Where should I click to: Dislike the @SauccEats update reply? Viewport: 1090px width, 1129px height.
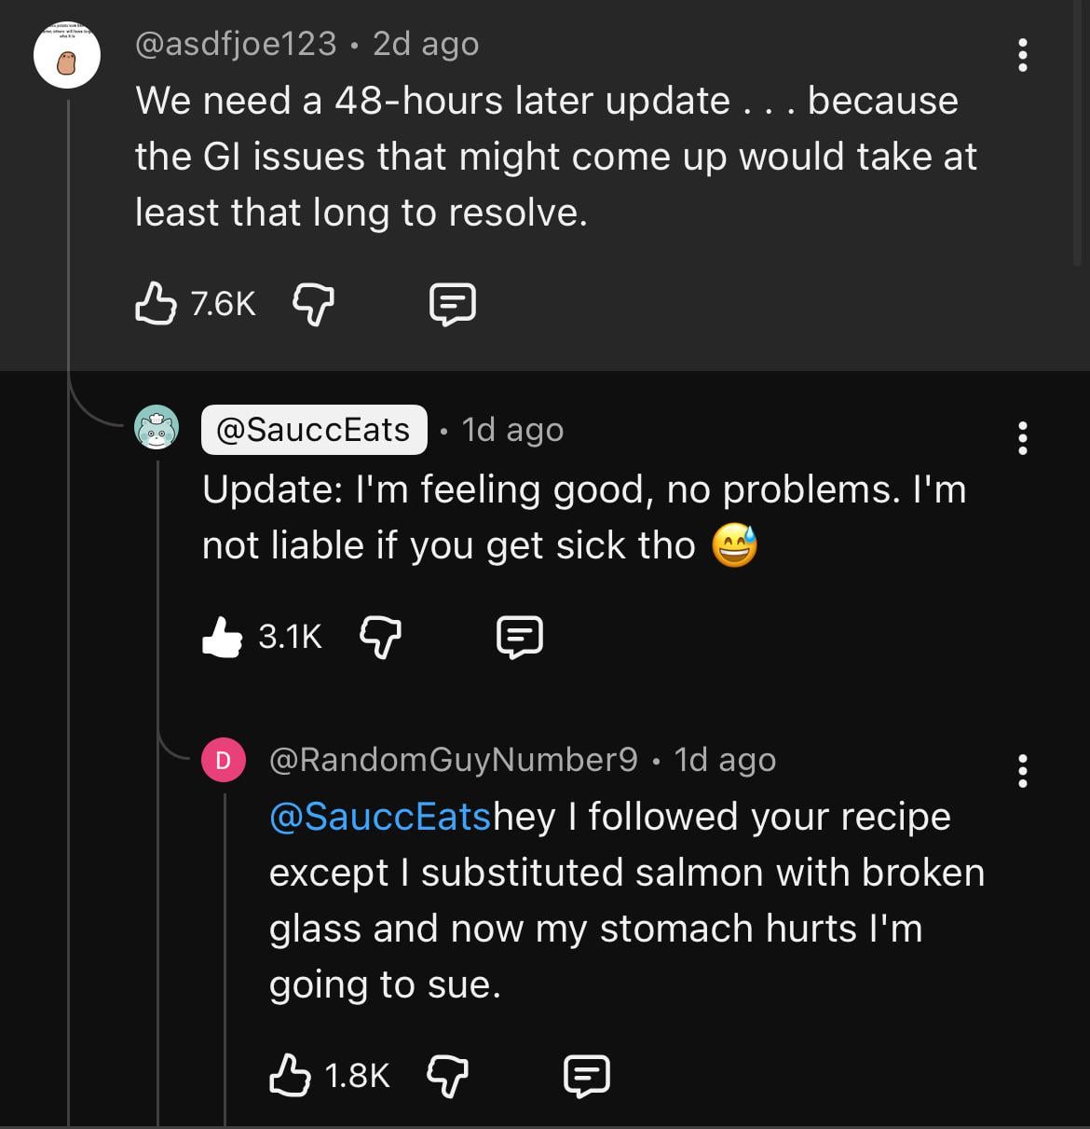pyautogui.click(x=380, y=637)
